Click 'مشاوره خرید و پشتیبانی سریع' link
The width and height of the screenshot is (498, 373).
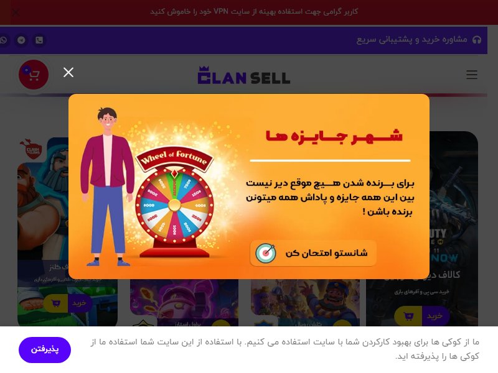pos(411,40)
